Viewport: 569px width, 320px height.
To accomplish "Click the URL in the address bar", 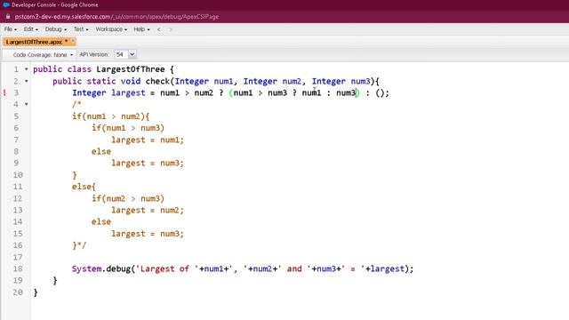I will 116,17.
